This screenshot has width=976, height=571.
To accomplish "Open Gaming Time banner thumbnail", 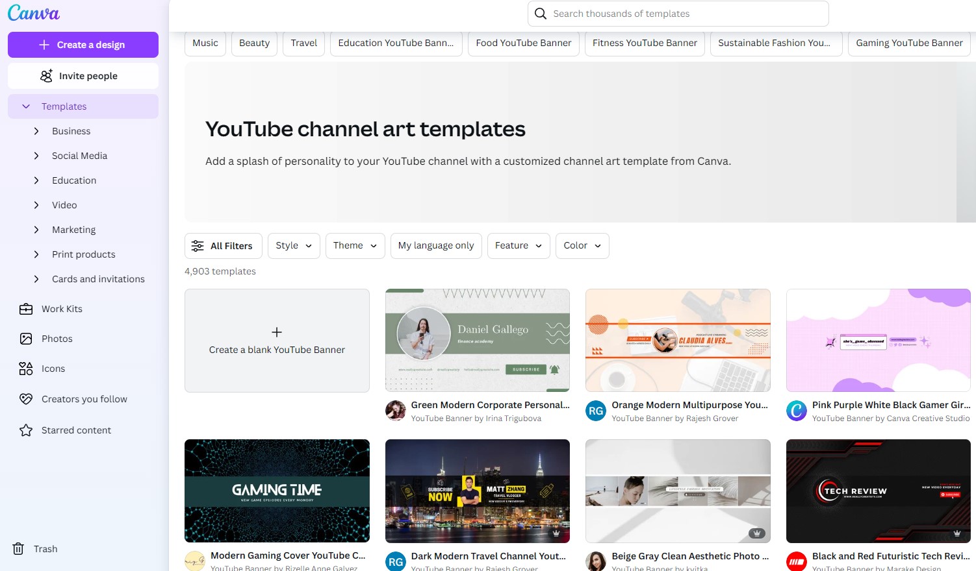I will [x=277, y=491].
